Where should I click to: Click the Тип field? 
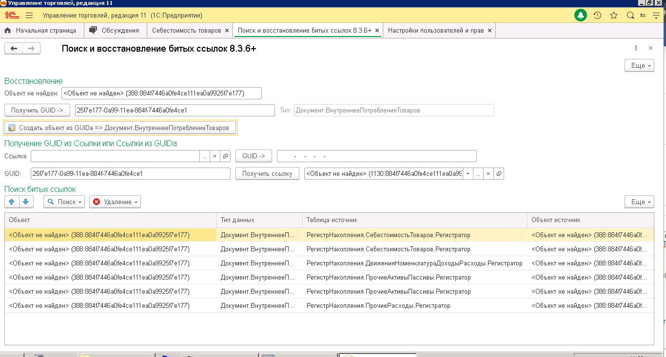pos(394,110)
